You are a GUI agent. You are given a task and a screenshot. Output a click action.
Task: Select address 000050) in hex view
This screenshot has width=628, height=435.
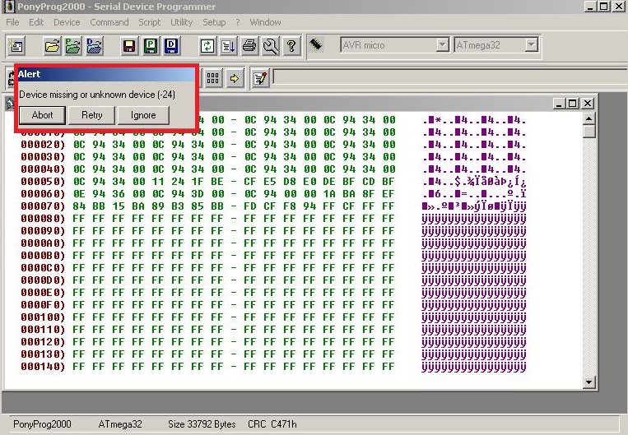43,182
